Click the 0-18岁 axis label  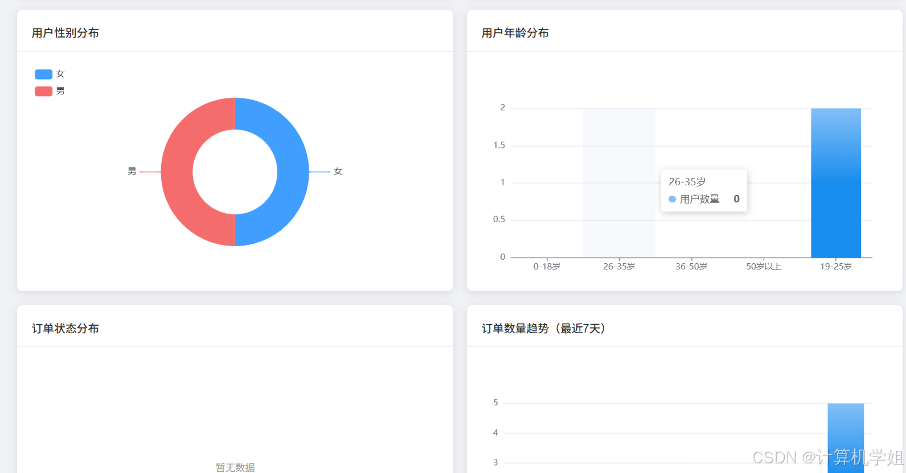pyautogui.click(x=547, y=266)
